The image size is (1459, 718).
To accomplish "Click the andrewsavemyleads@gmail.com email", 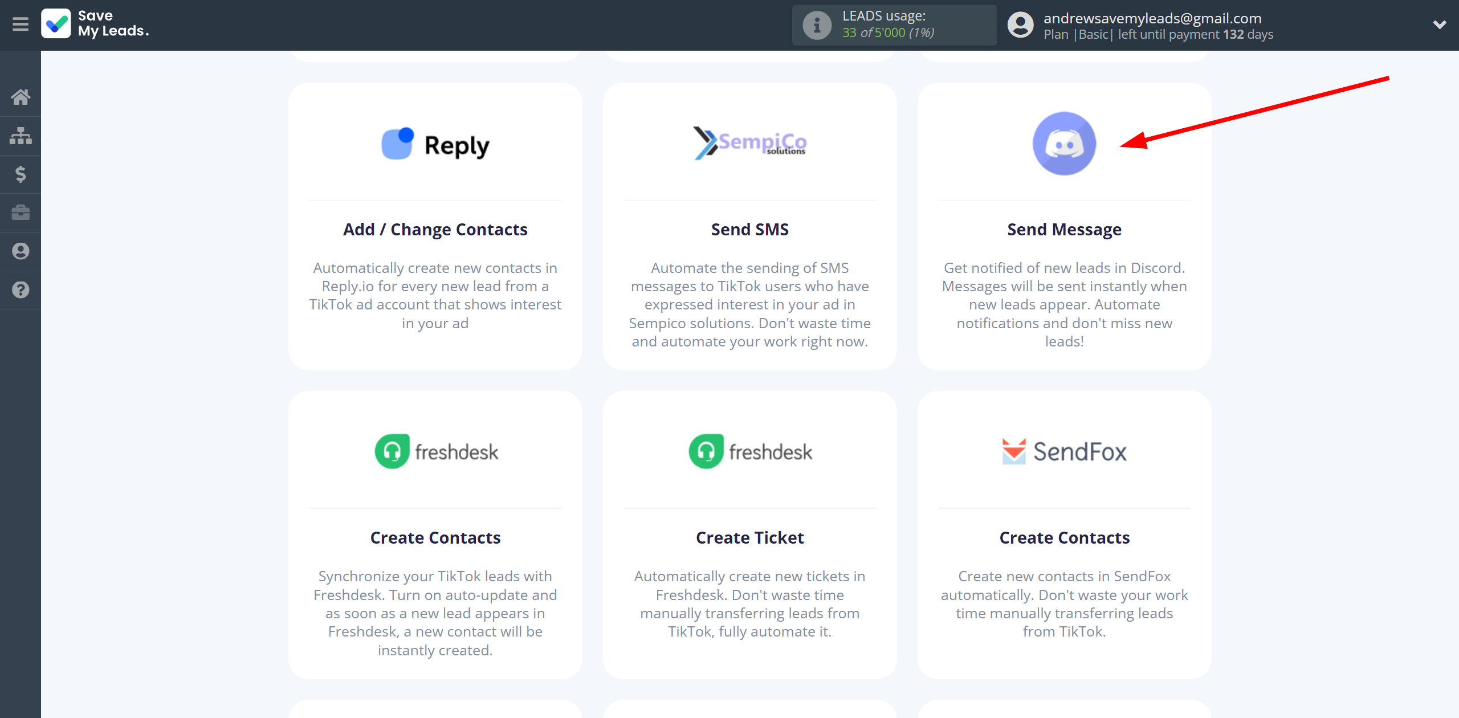I will (x=1152, y=18).
